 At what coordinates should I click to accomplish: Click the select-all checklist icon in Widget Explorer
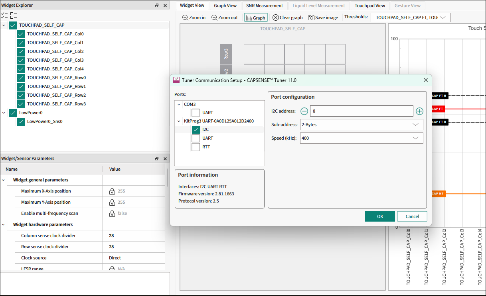pyautogui.click(x=4, y=16)
